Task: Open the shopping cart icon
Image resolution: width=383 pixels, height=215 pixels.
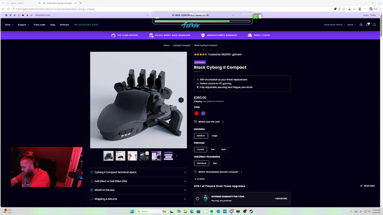Action: pyautogui.click(x=368, y=24)
